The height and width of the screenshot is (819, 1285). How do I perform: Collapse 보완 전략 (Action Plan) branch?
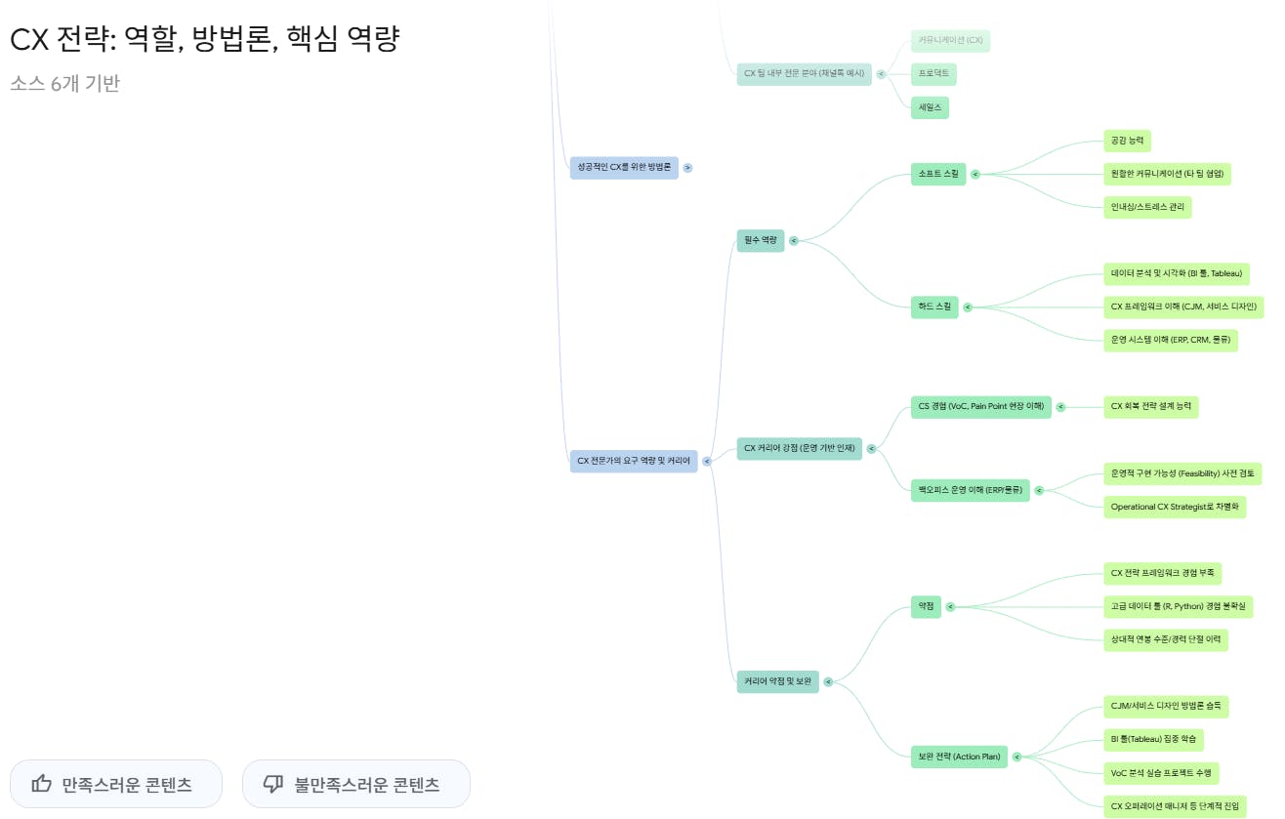pos(1018,756)
